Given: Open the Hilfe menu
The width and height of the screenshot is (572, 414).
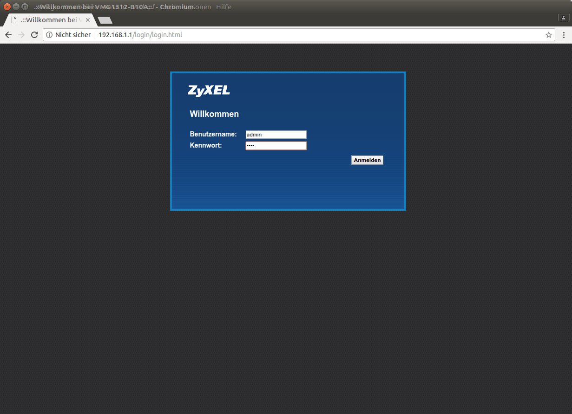Looking at the screenshot, I should pyautogui.click(x=224, y=6).
